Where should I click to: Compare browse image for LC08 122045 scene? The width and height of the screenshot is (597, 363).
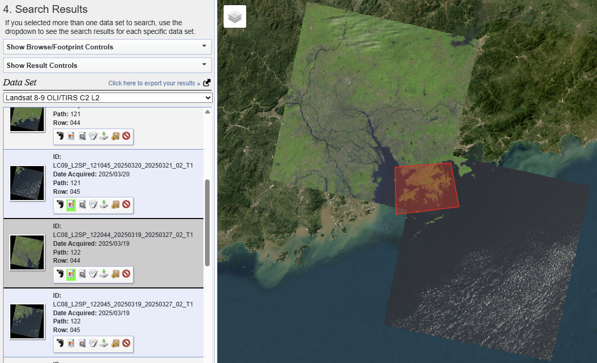(82, 343)
